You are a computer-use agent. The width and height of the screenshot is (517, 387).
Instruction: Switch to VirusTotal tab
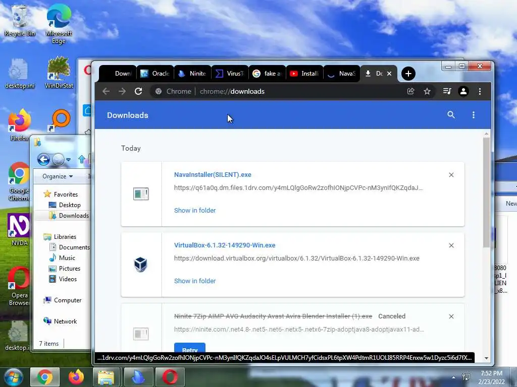(229, 74)
